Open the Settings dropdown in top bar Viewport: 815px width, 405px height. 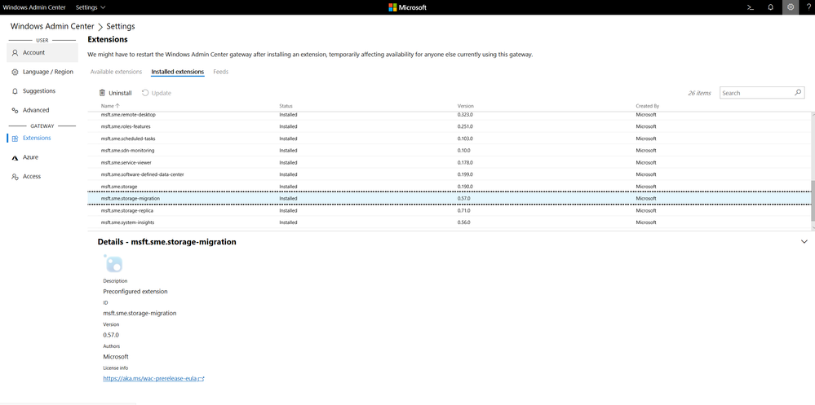(x=91, y=7)
